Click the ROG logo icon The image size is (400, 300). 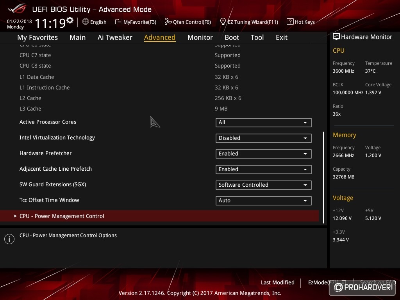click(x=17, y=9)
